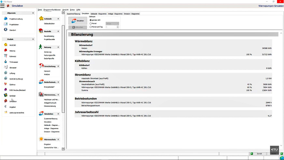Click the Standort globe icon

tap(6, 30)
